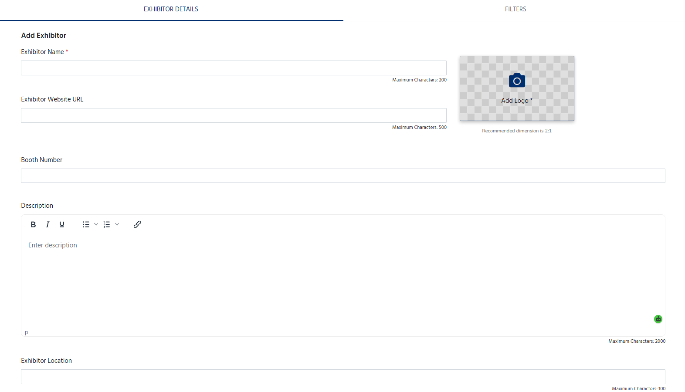Click the Add Logo upload area
685x392 pixels.
(517, 88)
